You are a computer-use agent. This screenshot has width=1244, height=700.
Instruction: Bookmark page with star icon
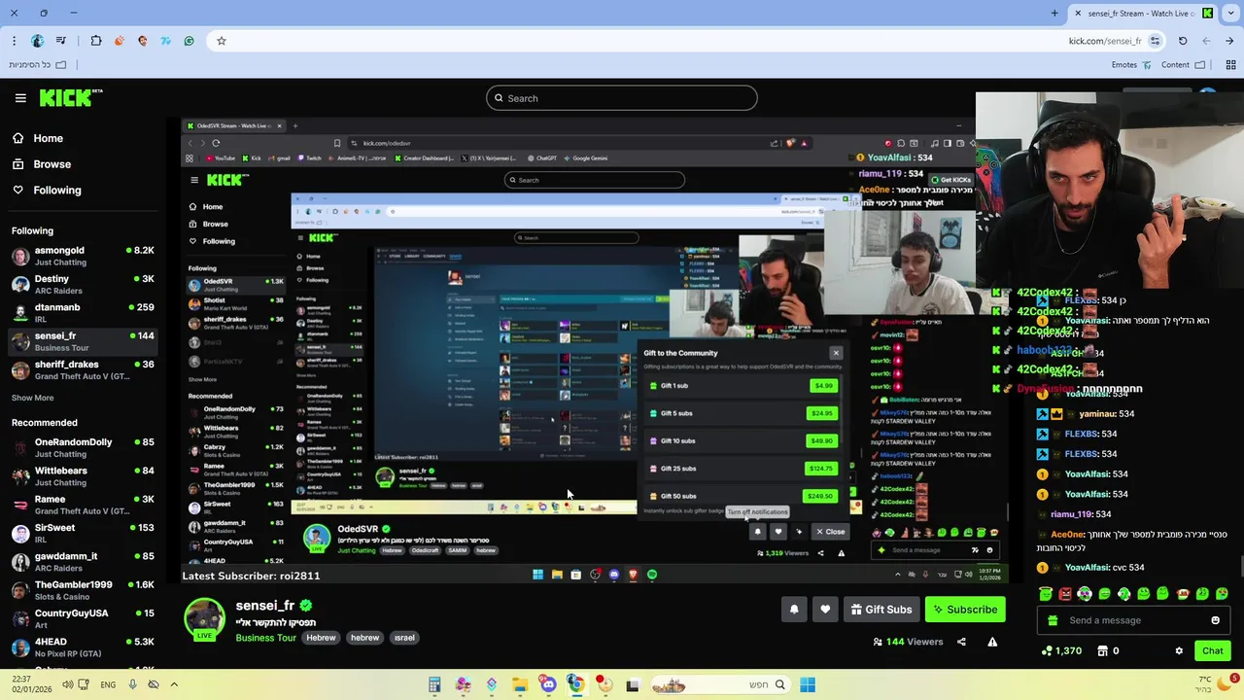click(222, 41)
